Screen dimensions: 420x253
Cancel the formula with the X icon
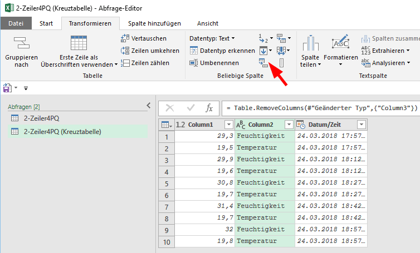(x=170, y=108)
